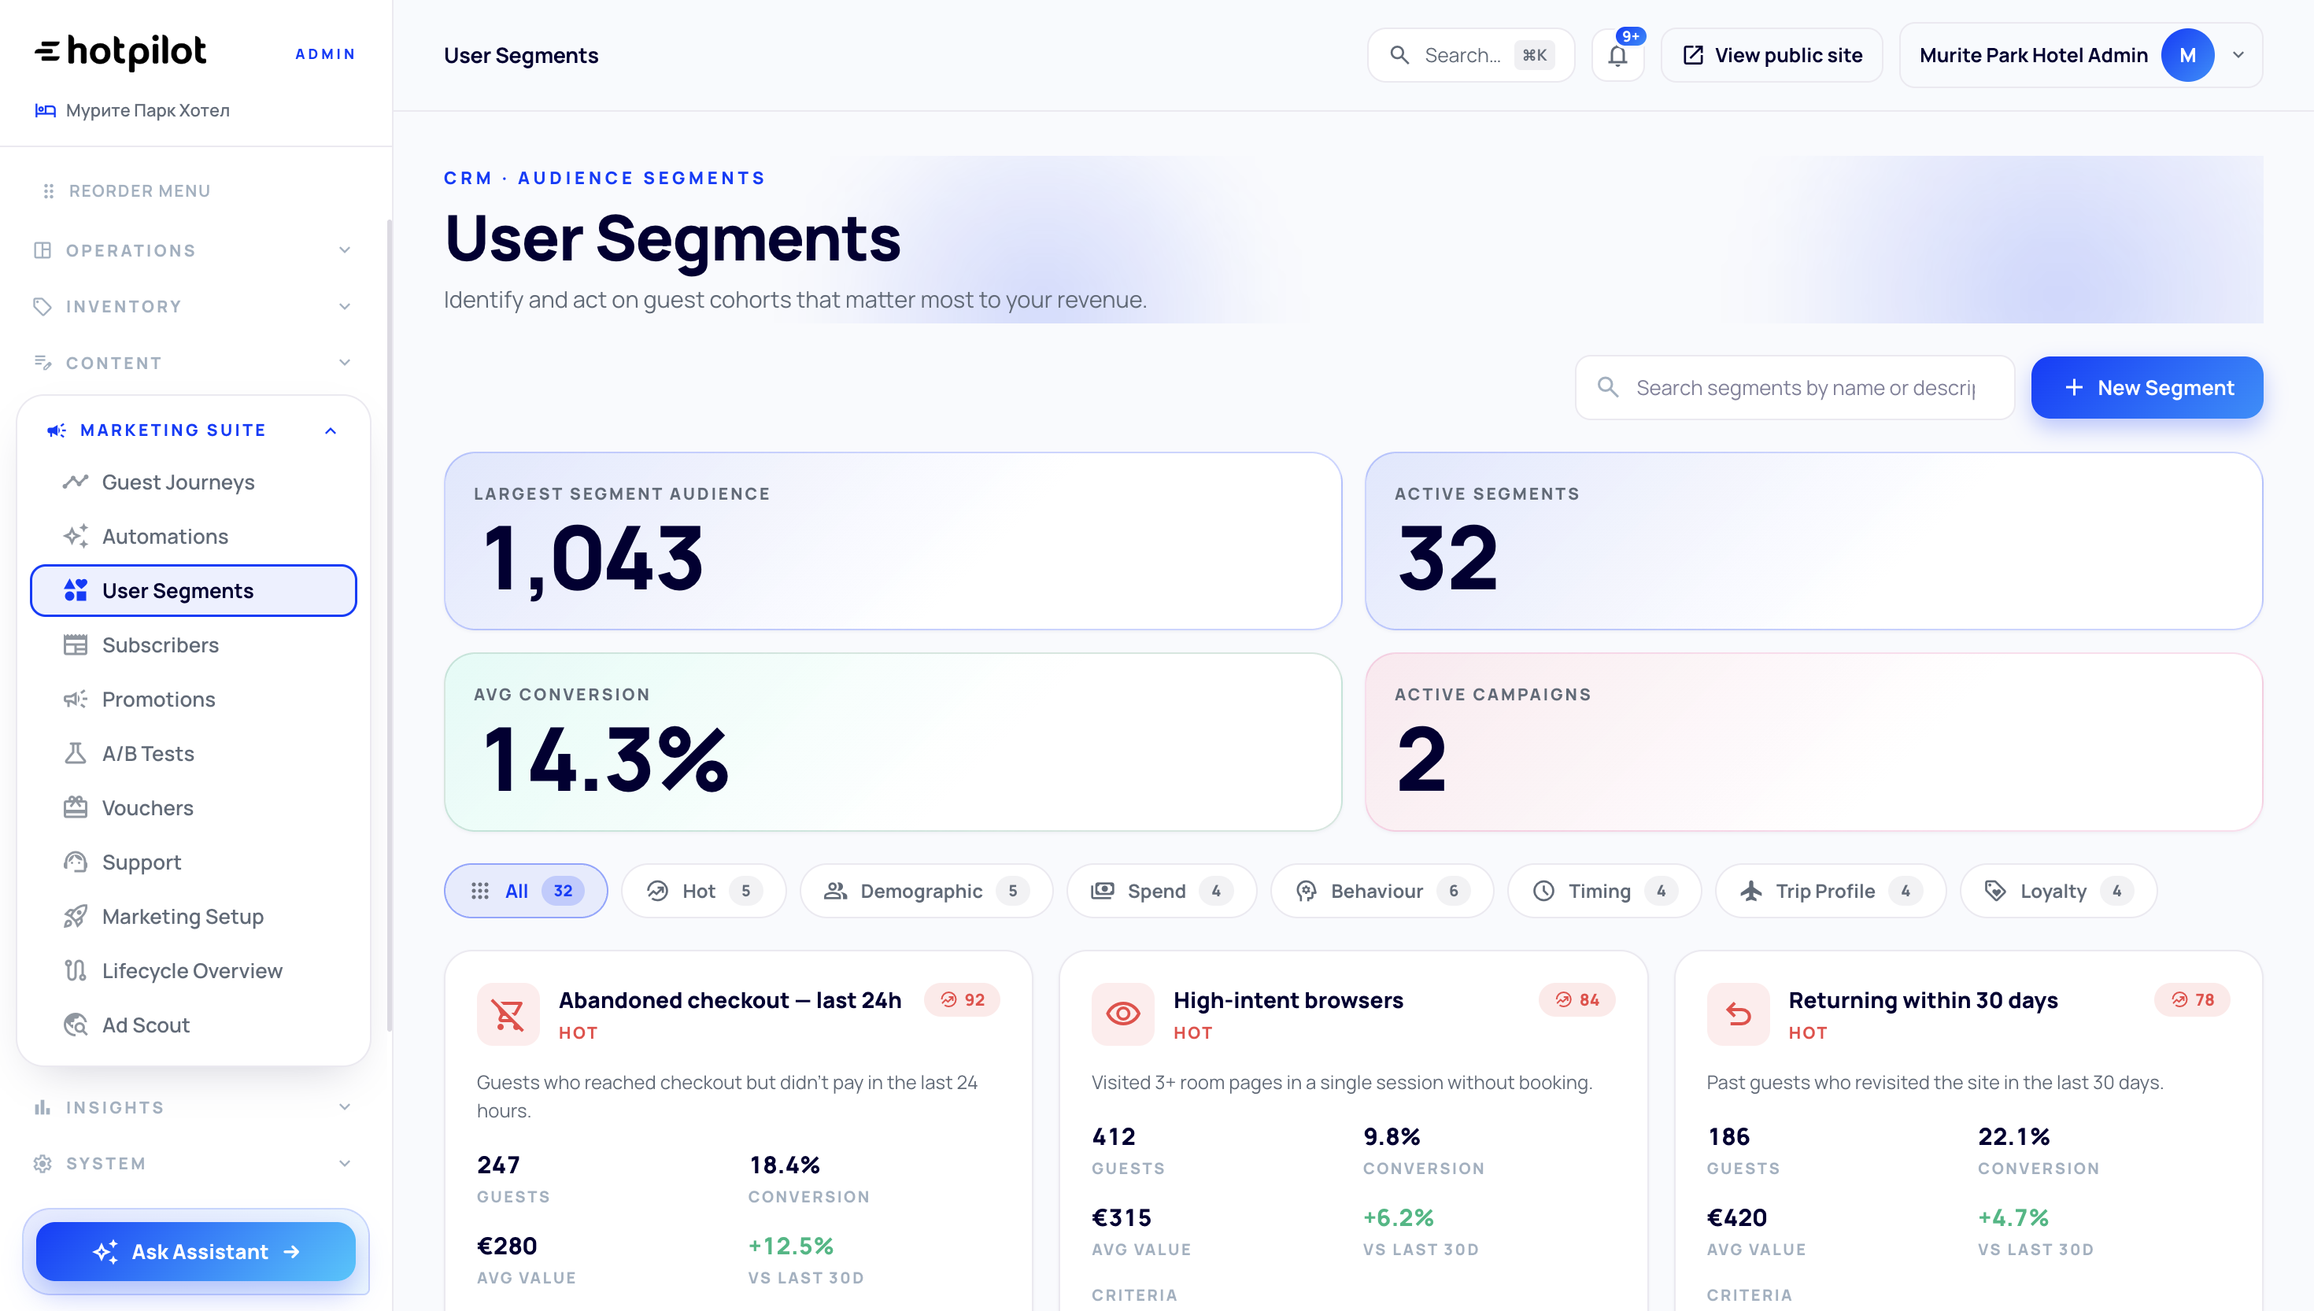
Task: Click the A/B Tests flask icon
Action: [x=76, y=753]
